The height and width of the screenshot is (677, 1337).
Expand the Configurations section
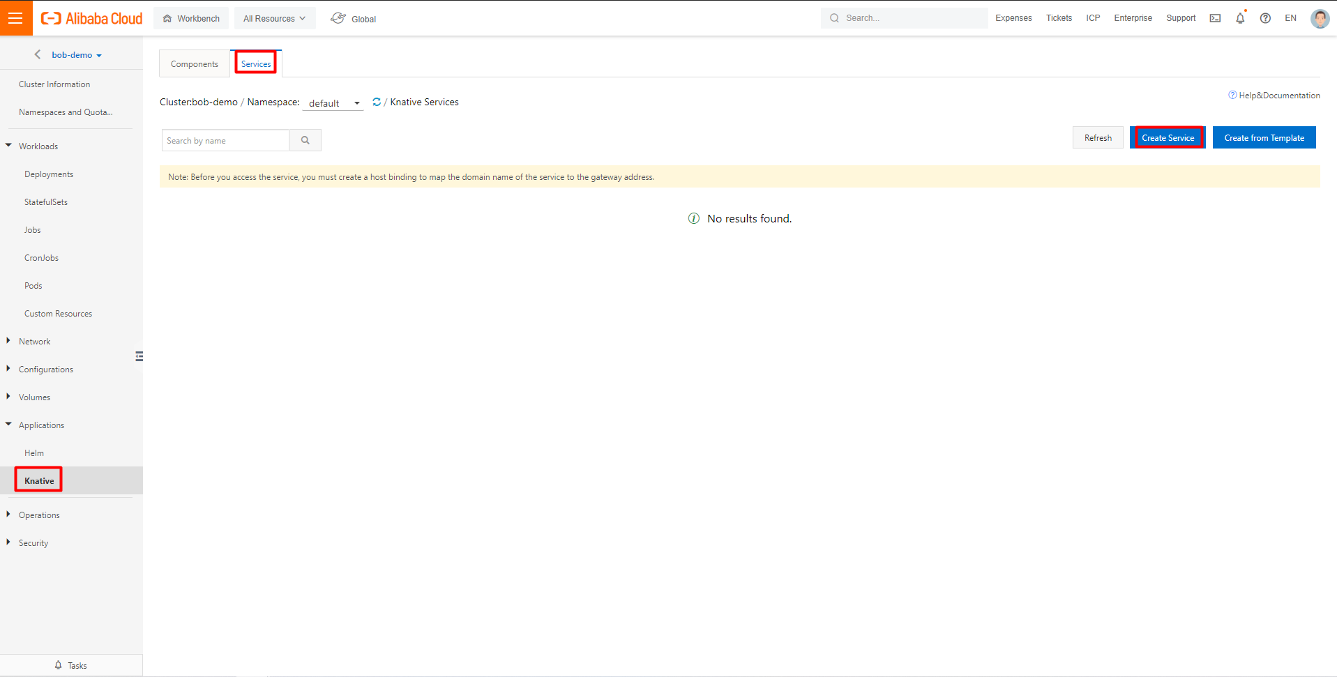coord(45,370)
